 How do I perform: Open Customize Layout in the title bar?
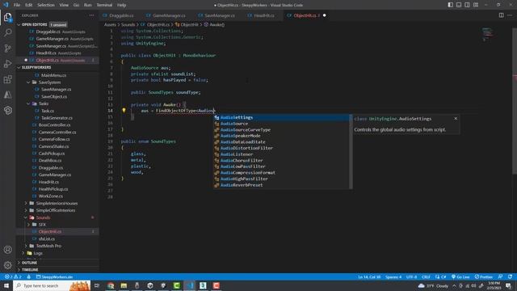click(476, 5)
